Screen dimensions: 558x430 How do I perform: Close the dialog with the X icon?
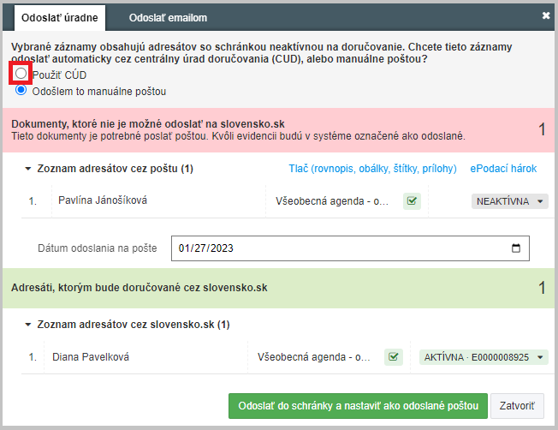tap(546, 15)
